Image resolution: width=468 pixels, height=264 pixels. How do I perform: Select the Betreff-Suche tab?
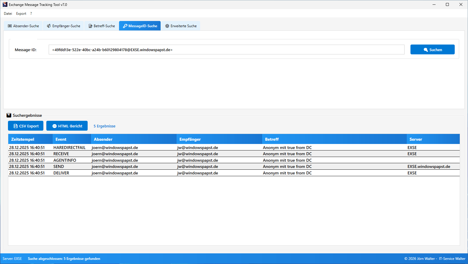[x=102, y=26]
